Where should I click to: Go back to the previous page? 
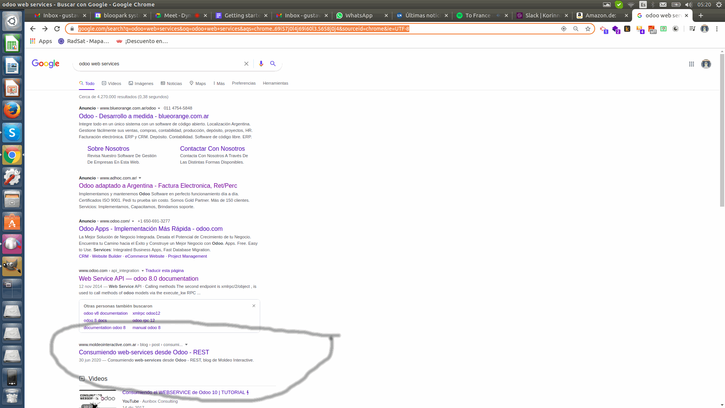pyautogui.click(x=33, y=29)
